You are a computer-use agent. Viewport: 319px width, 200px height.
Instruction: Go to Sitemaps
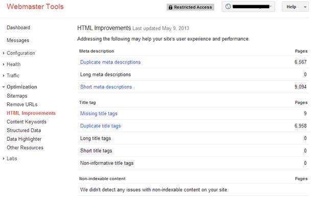[x=17, y=96]
